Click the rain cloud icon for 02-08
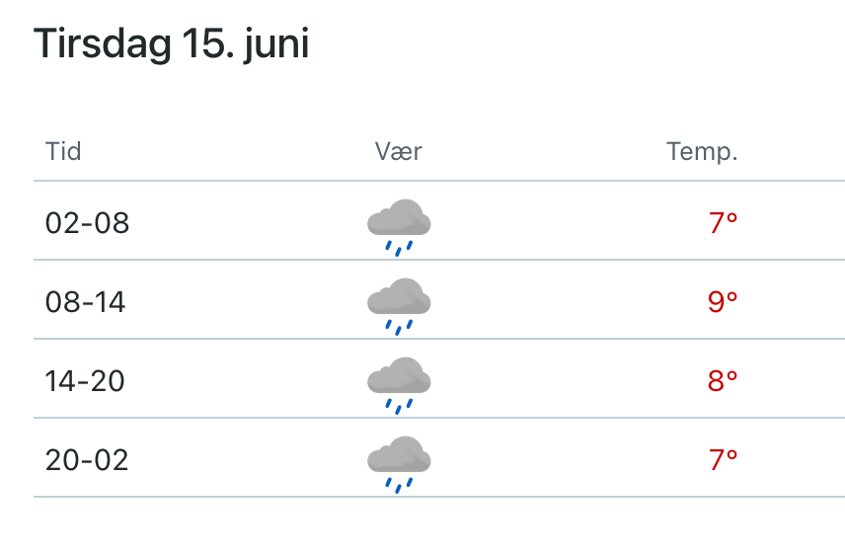This screenshot has height=557, width=845. (x=399, y=226)
